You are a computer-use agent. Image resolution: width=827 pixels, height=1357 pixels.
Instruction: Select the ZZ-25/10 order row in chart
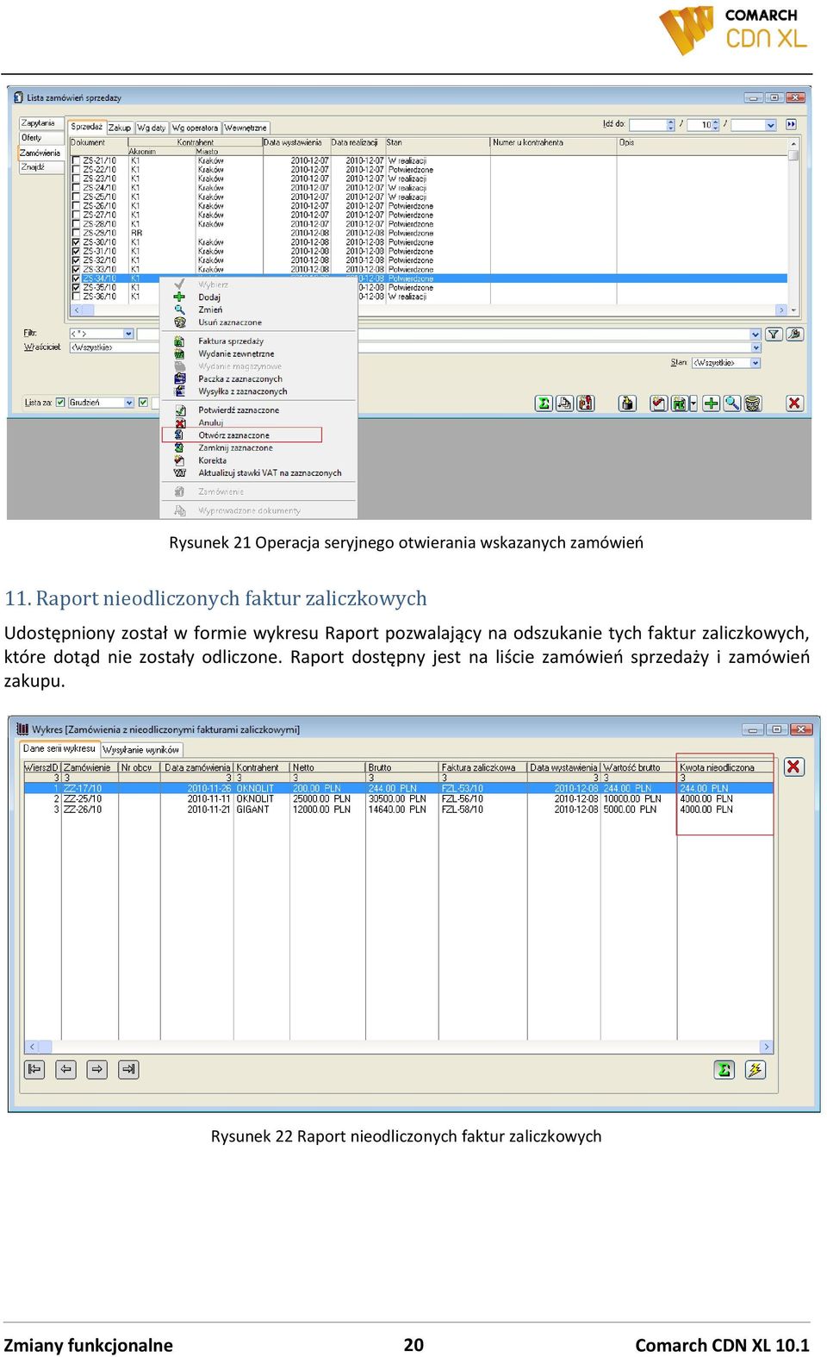[398, 799]
